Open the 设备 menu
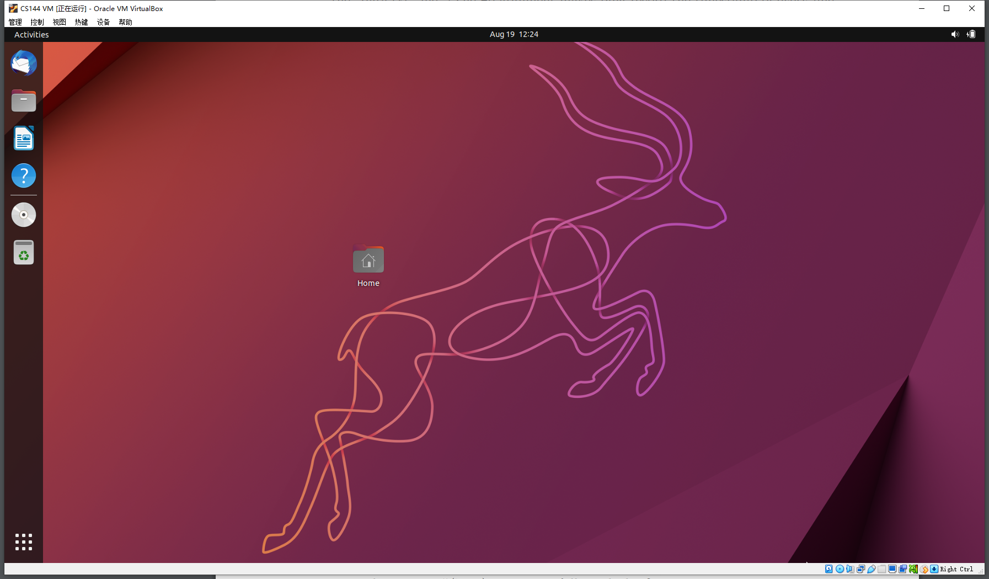 click(104, 22)
